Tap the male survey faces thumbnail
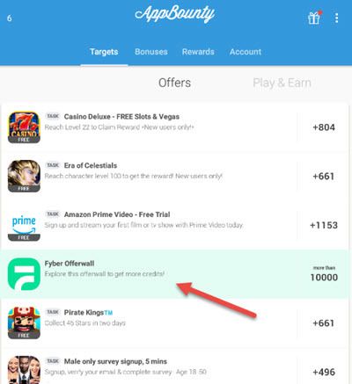 (x=24, y=370)
